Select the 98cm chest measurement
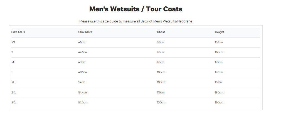 tap(160, 62)
